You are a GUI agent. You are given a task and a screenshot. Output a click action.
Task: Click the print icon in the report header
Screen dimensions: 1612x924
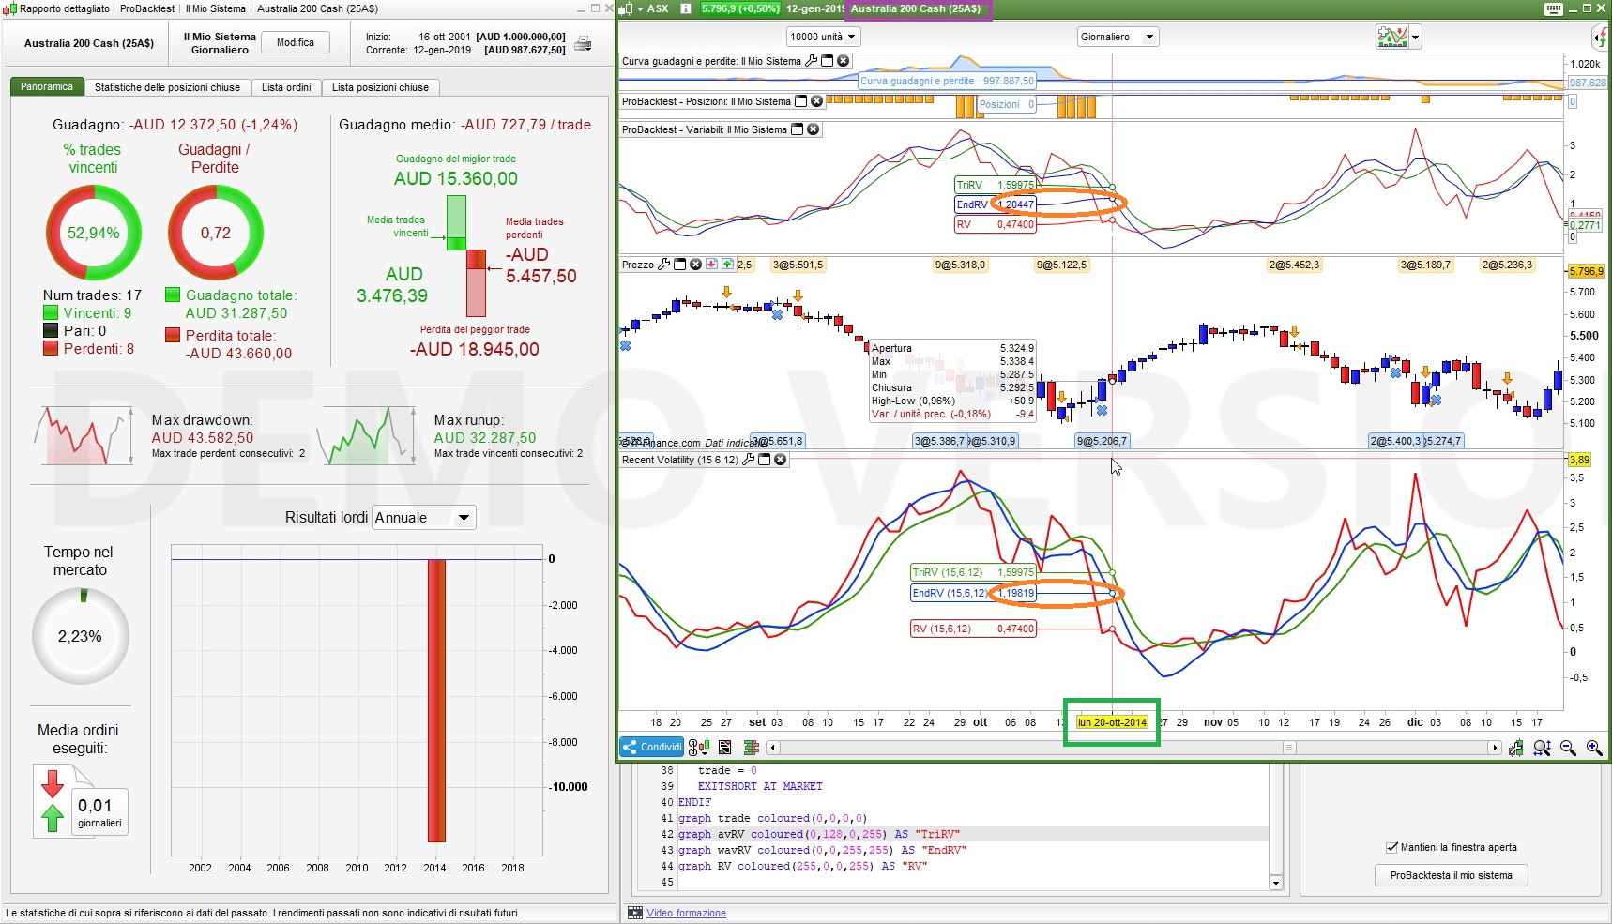point(584,43)
